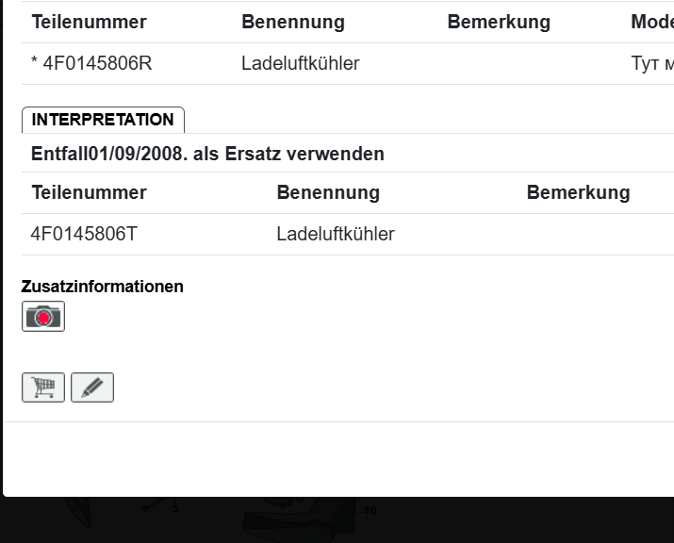Add part to shopping cart
Image resolution: width=674 pixels, height=543 pixels.
click(x=43, y=387)
